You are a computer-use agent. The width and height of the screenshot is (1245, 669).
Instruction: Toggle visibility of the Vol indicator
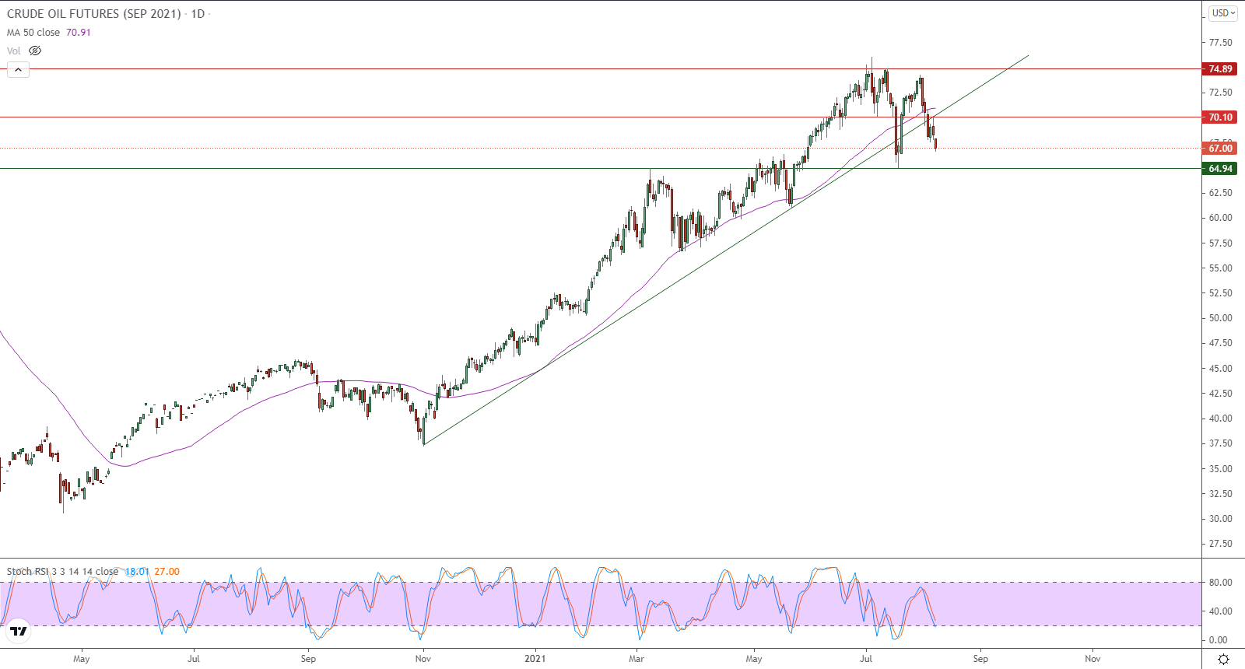(x=35, y=51)
